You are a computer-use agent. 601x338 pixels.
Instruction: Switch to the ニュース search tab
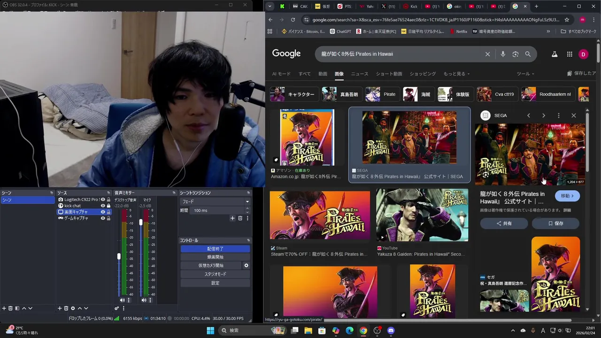360,74
